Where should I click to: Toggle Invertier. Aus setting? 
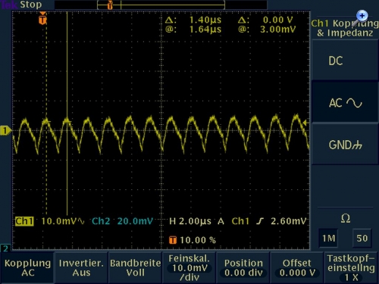(x=81, y=268)
